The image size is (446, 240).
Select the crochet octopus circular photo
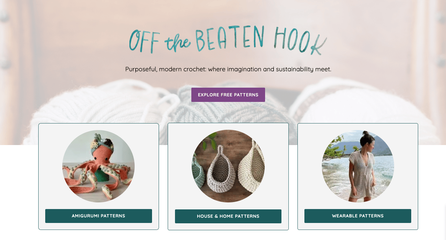[98, 166]
